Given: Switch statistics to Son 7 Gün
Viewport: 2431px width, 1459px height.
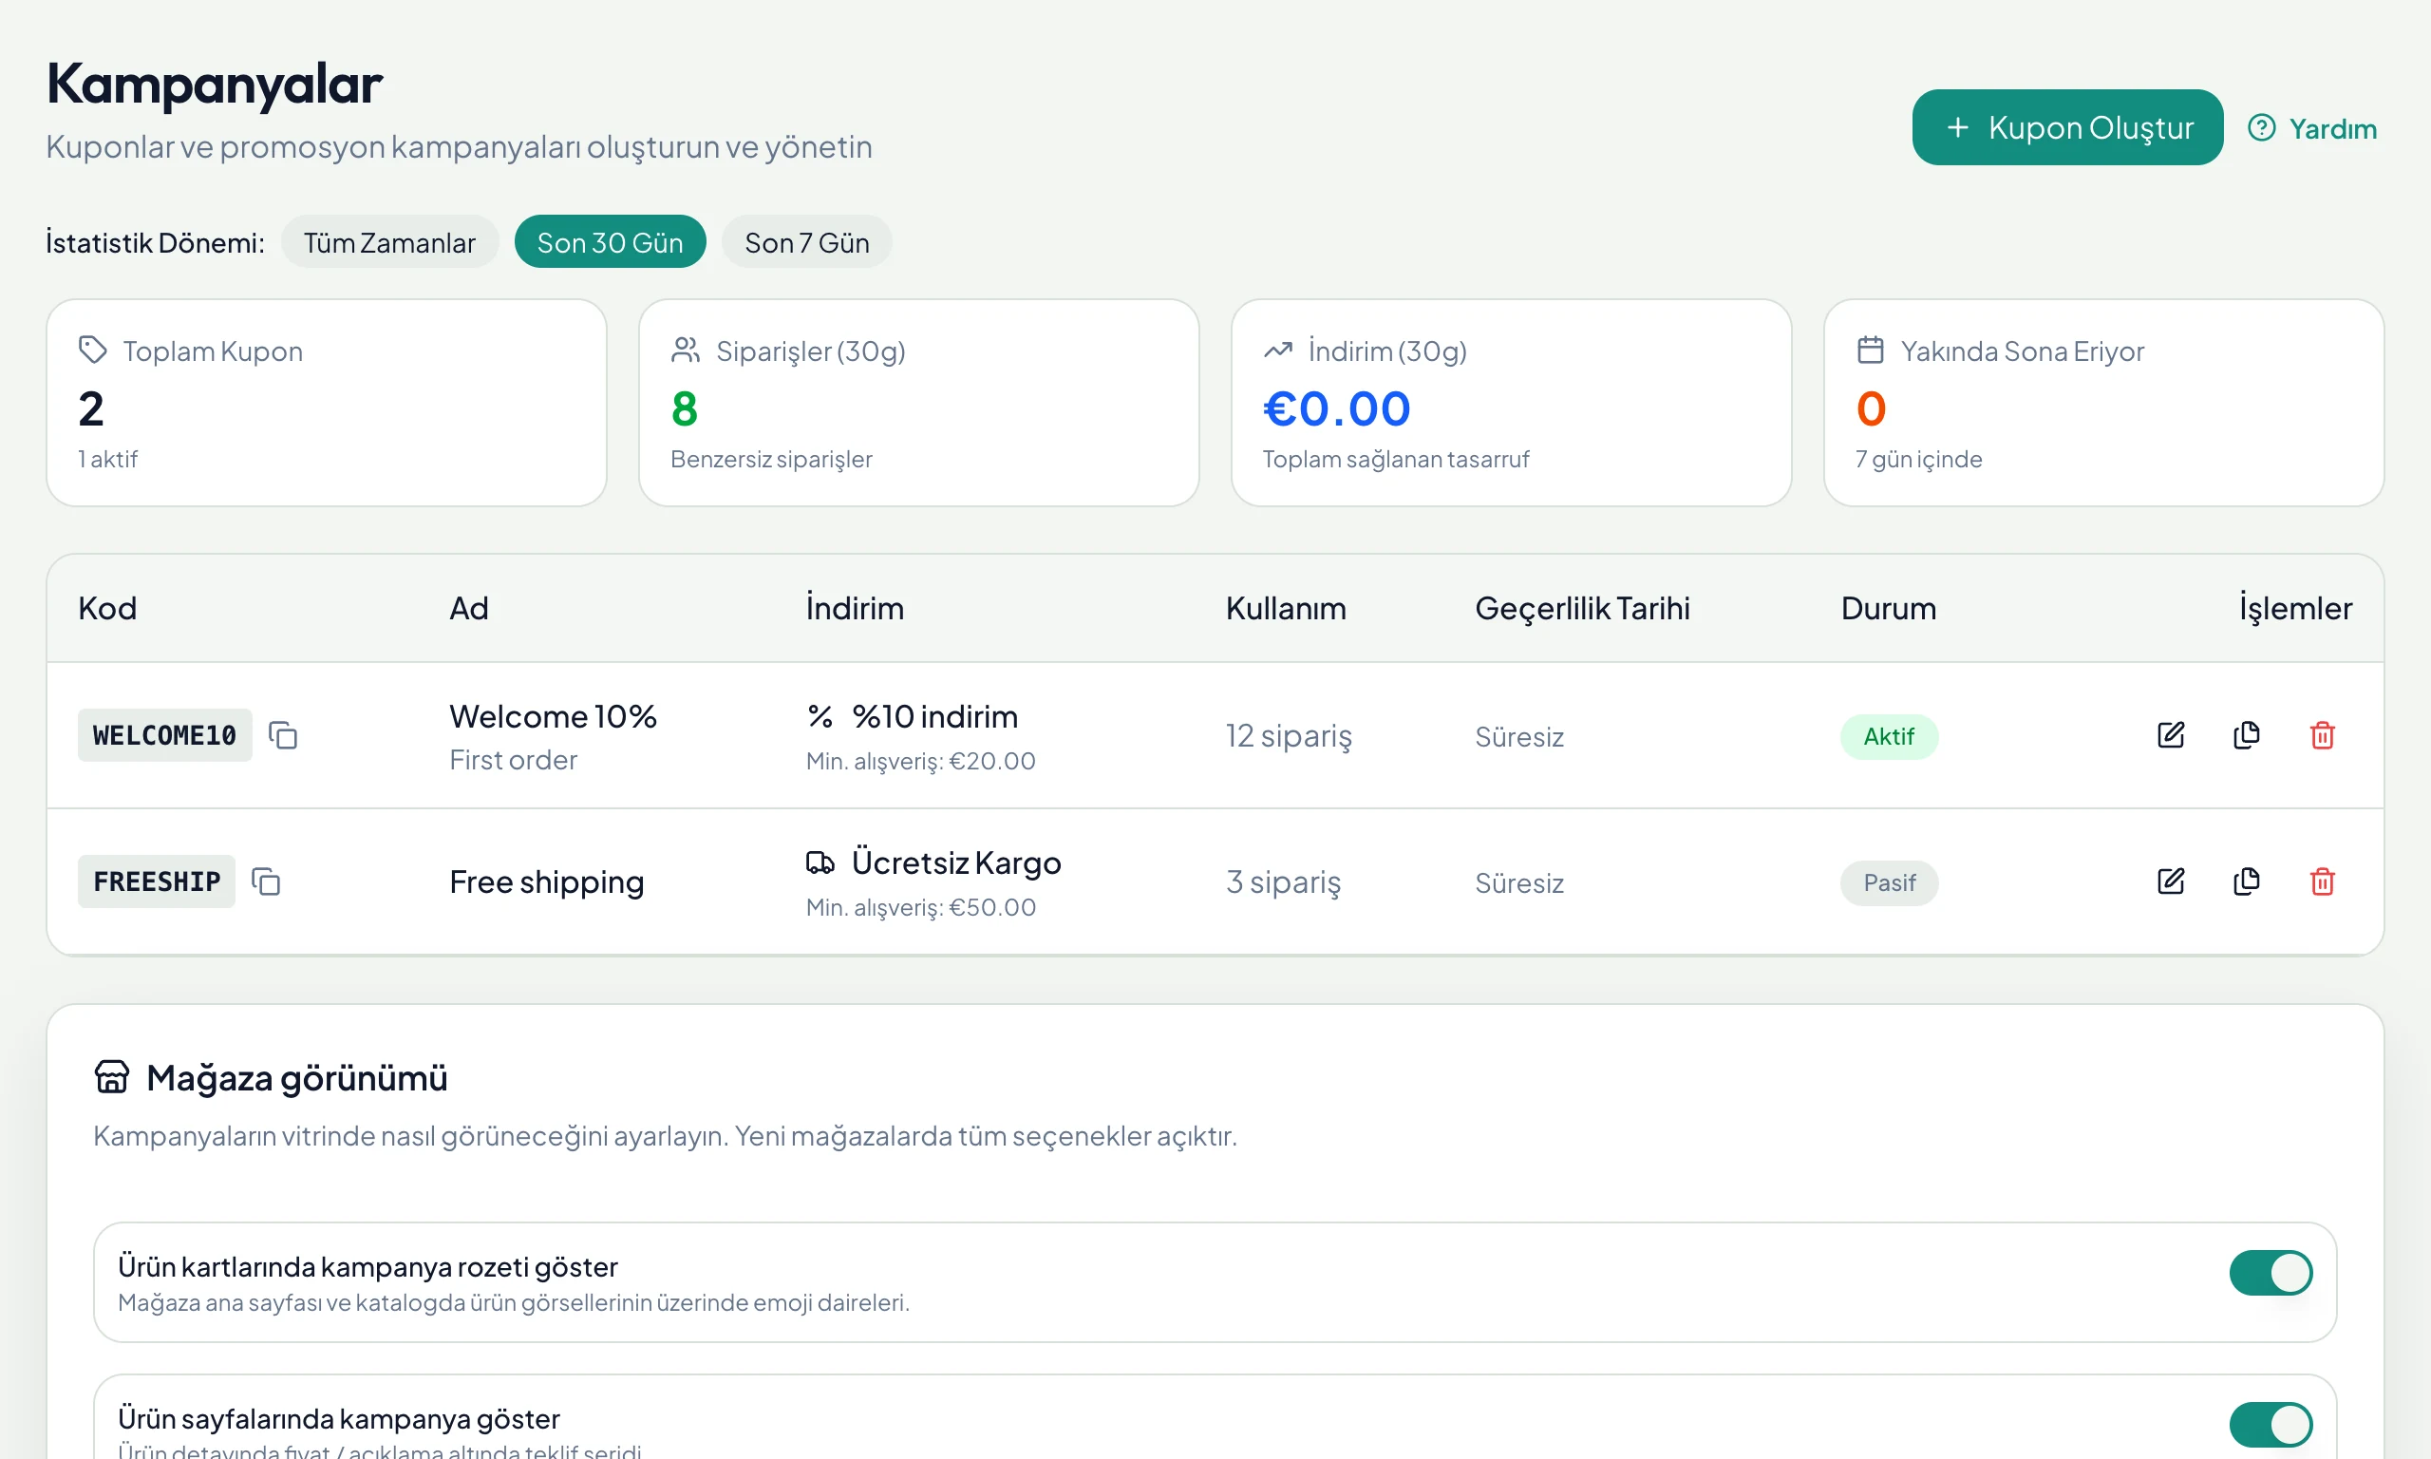Looking at the screenshot, I should coord(807,242).
